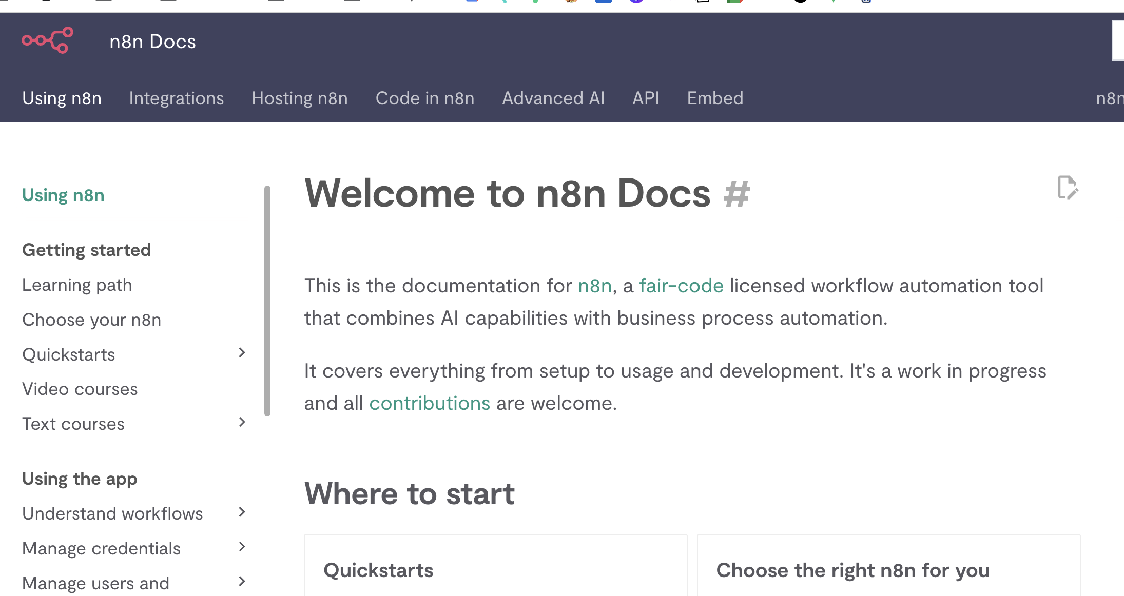Expand the Understand workflows section
Viewport: 1124px width, 596px height.
(x=242, y=512)
